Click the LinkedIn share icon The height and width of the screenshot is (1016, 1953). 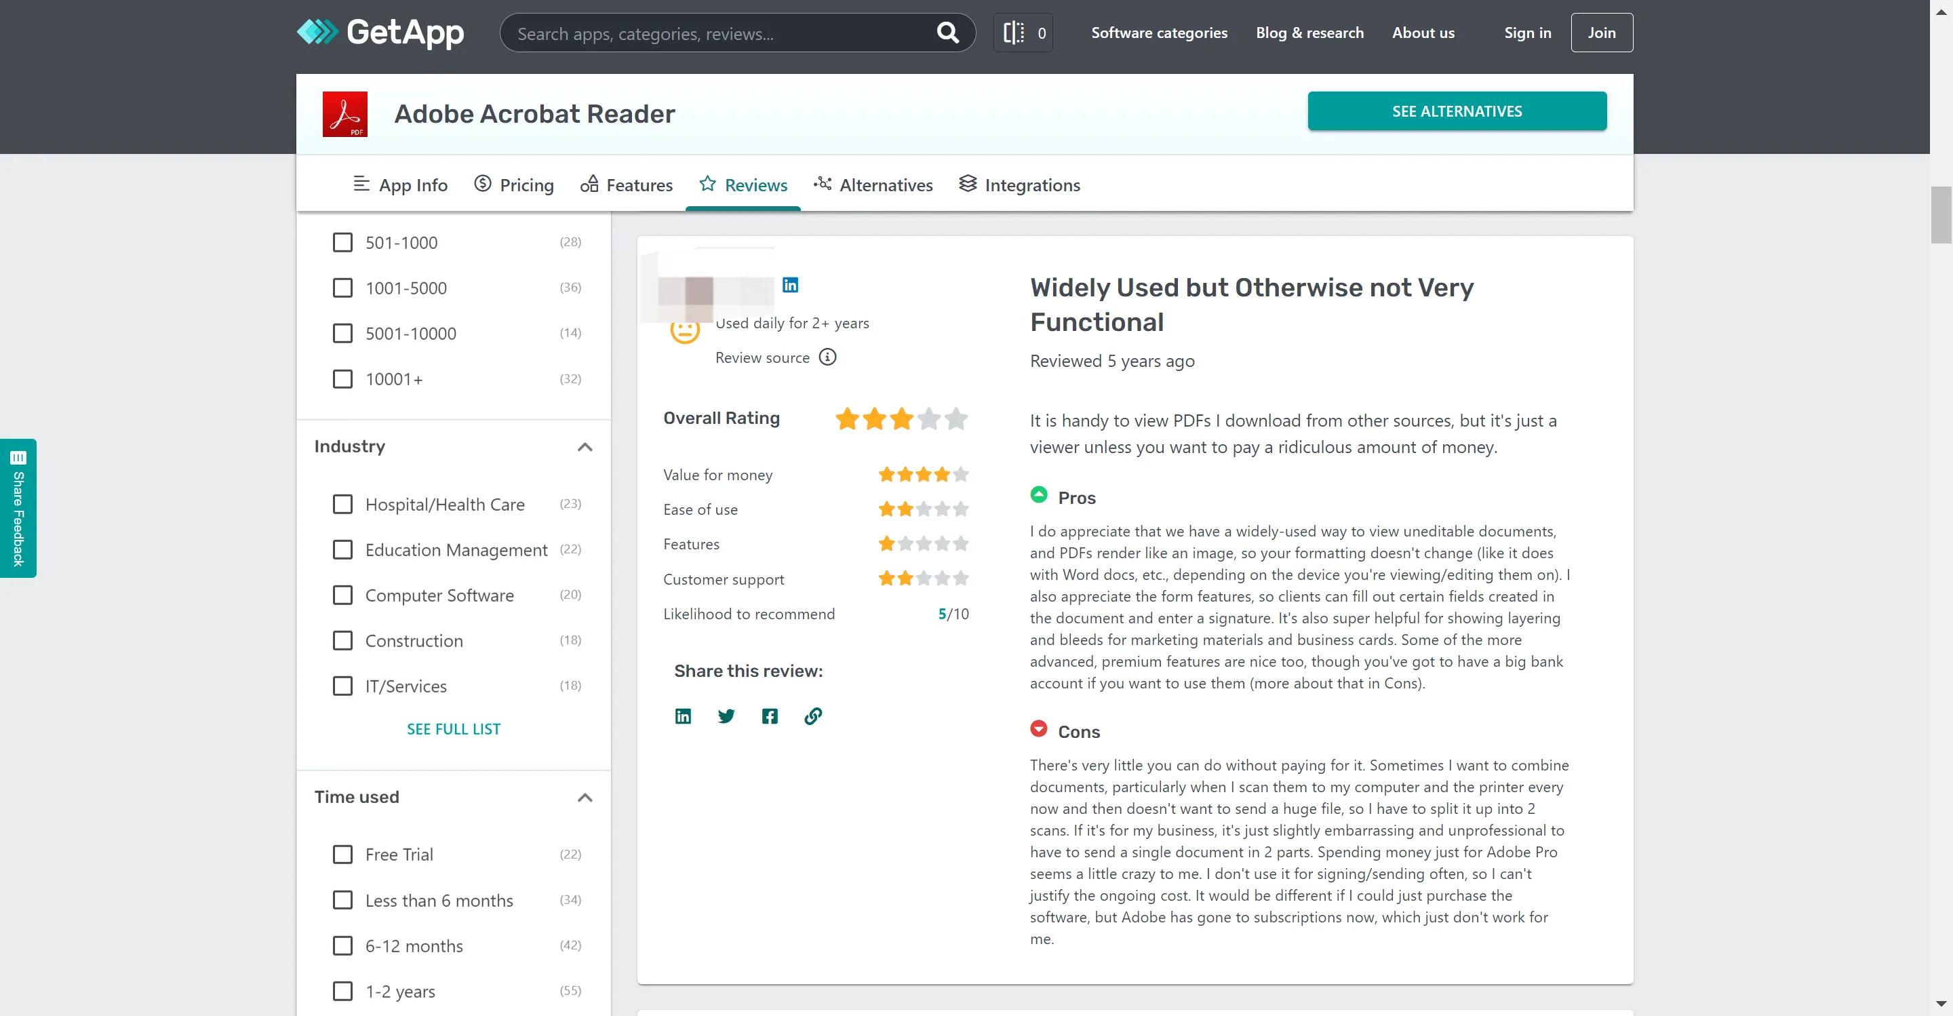pos(684,716)
